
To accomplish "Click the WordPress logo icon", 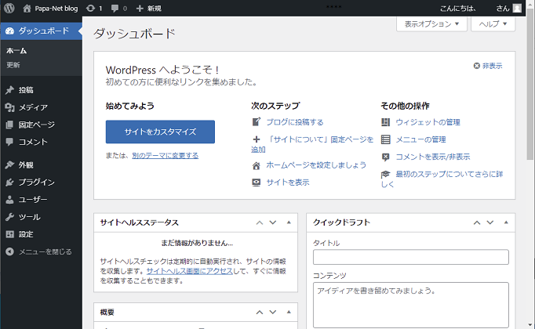I will tap(9, 8).
